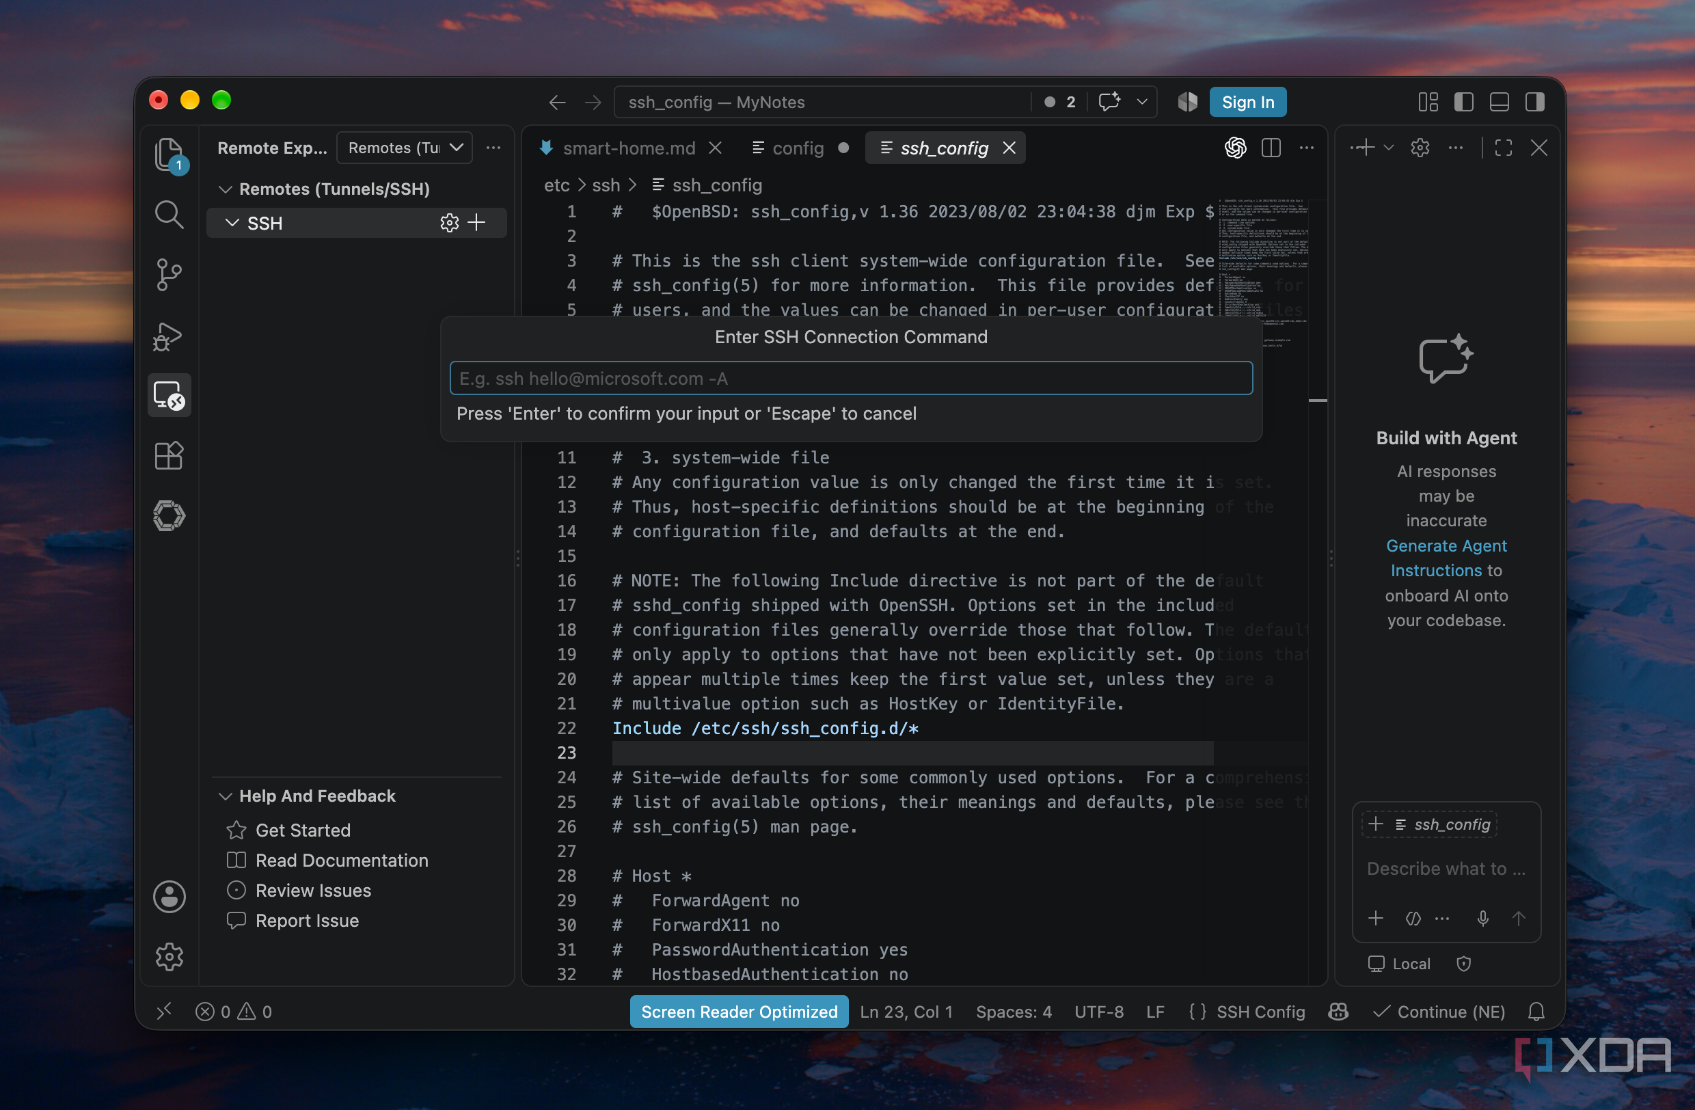Viewport: 1695px width, 1110px height.
Task: Switch to the config editor tab
Action: click(798, 148)
